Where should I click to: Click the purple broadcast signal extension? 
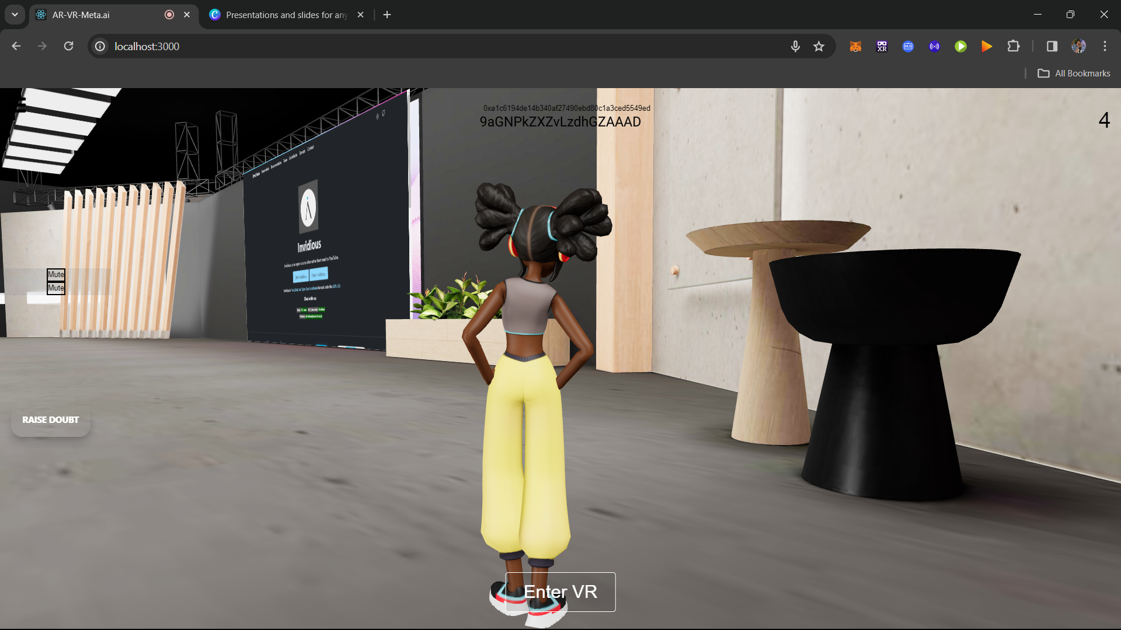point(934,47)
